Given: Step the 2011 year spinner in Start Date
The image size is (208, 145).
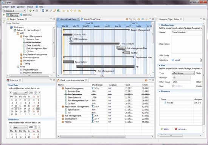Looking at the screenshot, I should (x=36, y=93).
